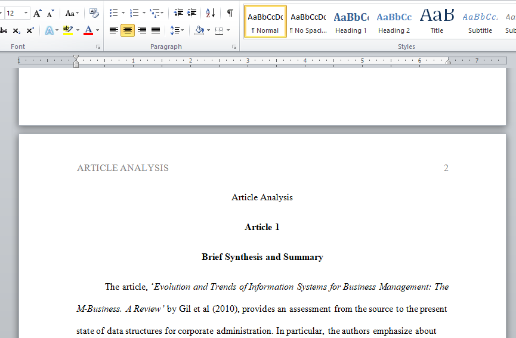Click the Increase Indent icon

coord(191,13)
